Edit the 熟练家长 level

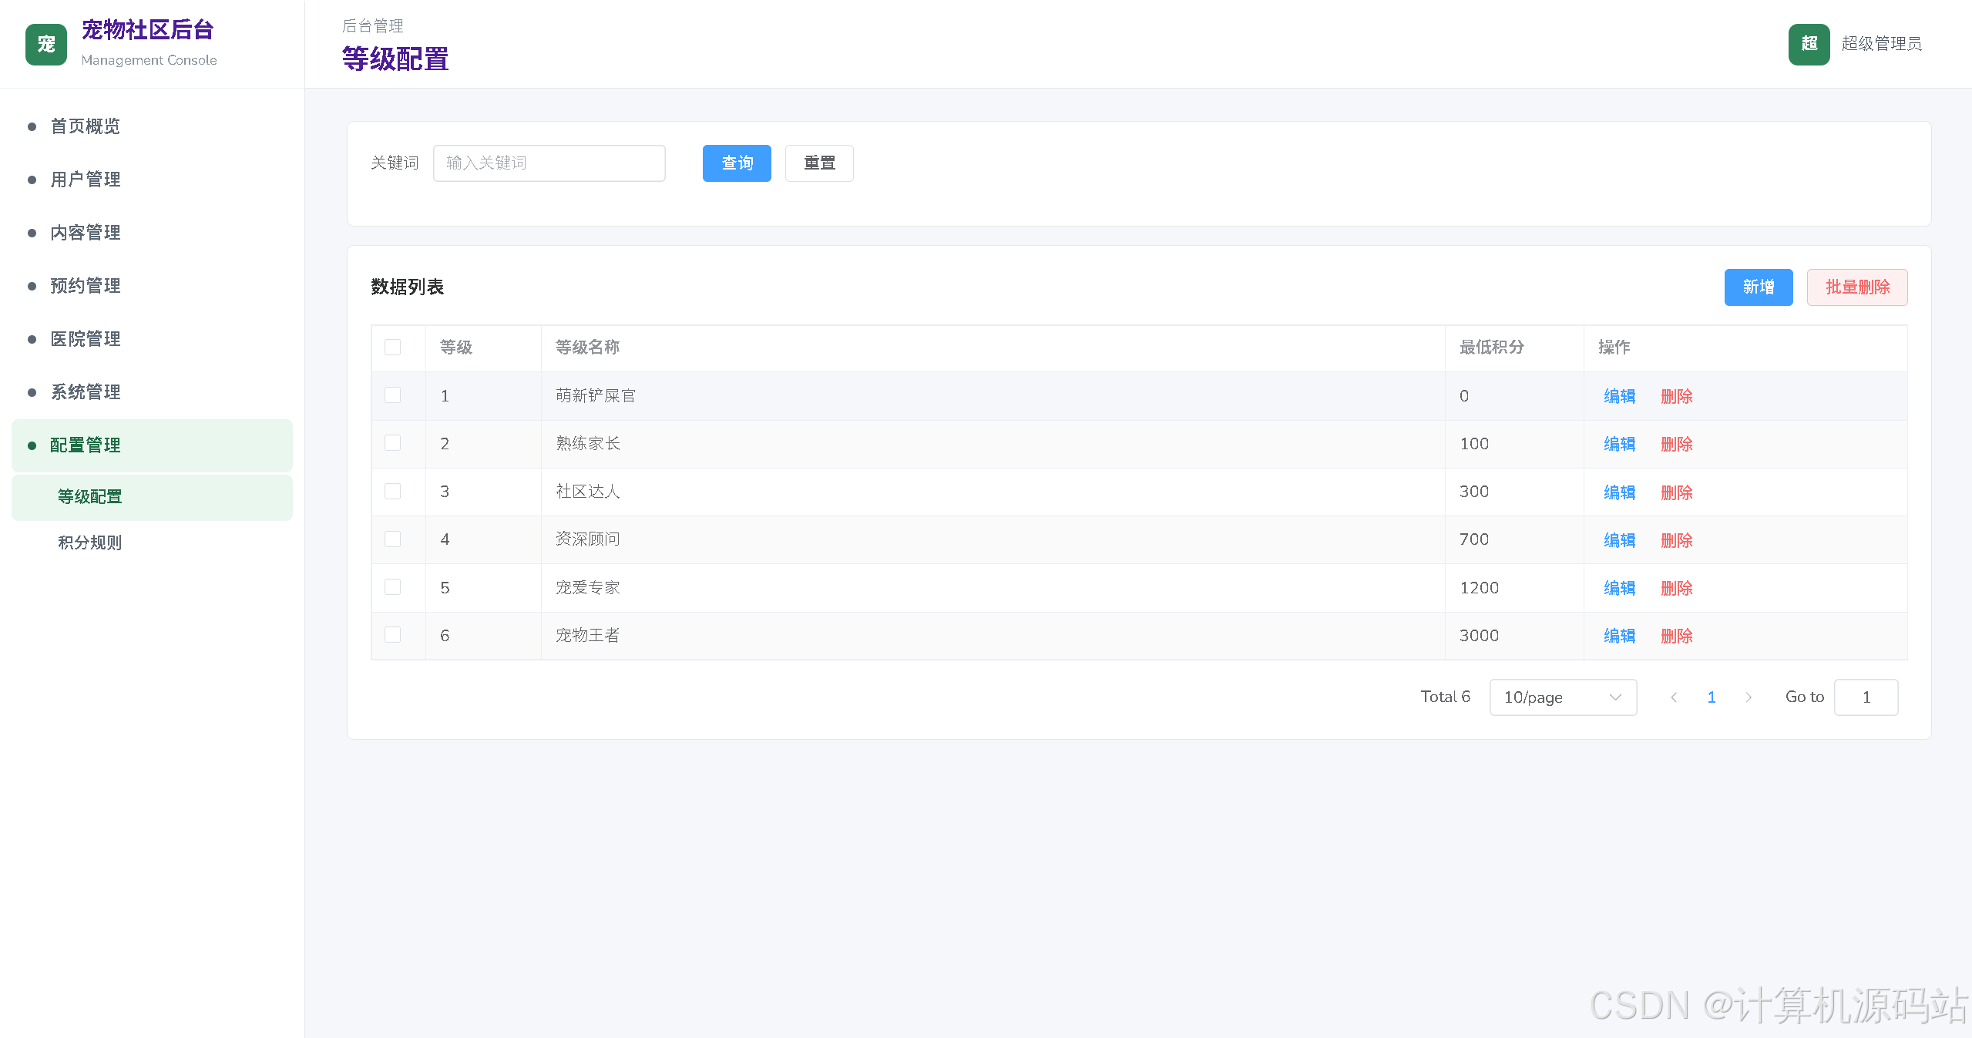coord(1619,444)
